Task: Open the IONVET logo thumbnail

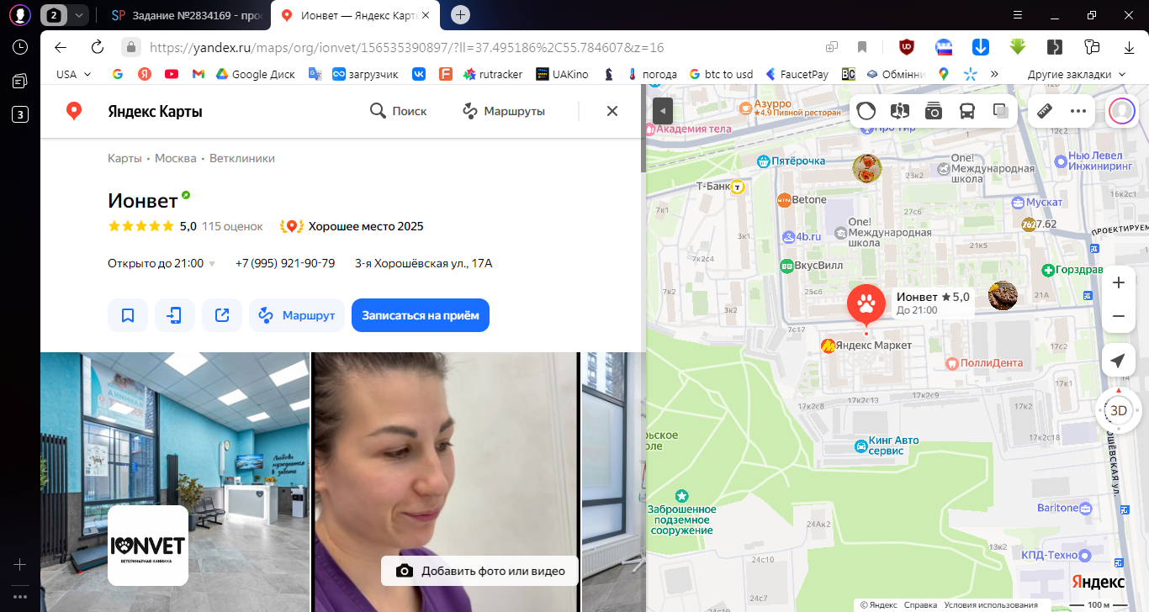Action: coord(148,546)
